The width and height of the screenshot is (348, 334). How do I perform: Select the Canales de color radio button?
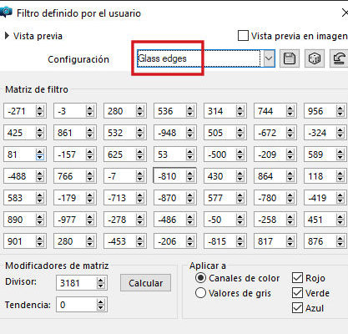point(200,278)
